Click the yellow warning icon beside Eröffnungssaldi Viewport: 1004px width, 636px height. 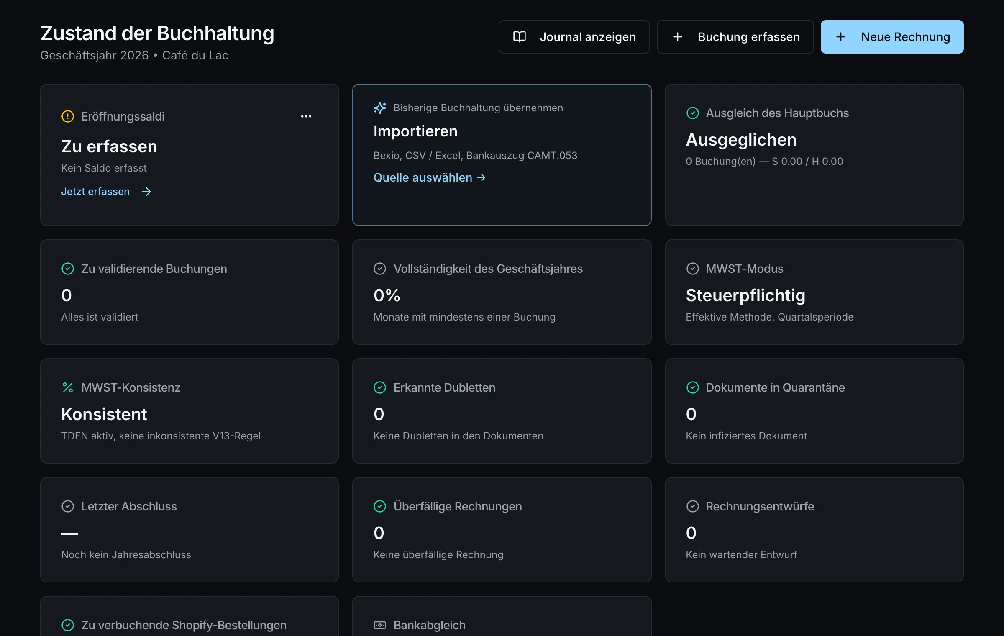68,116
